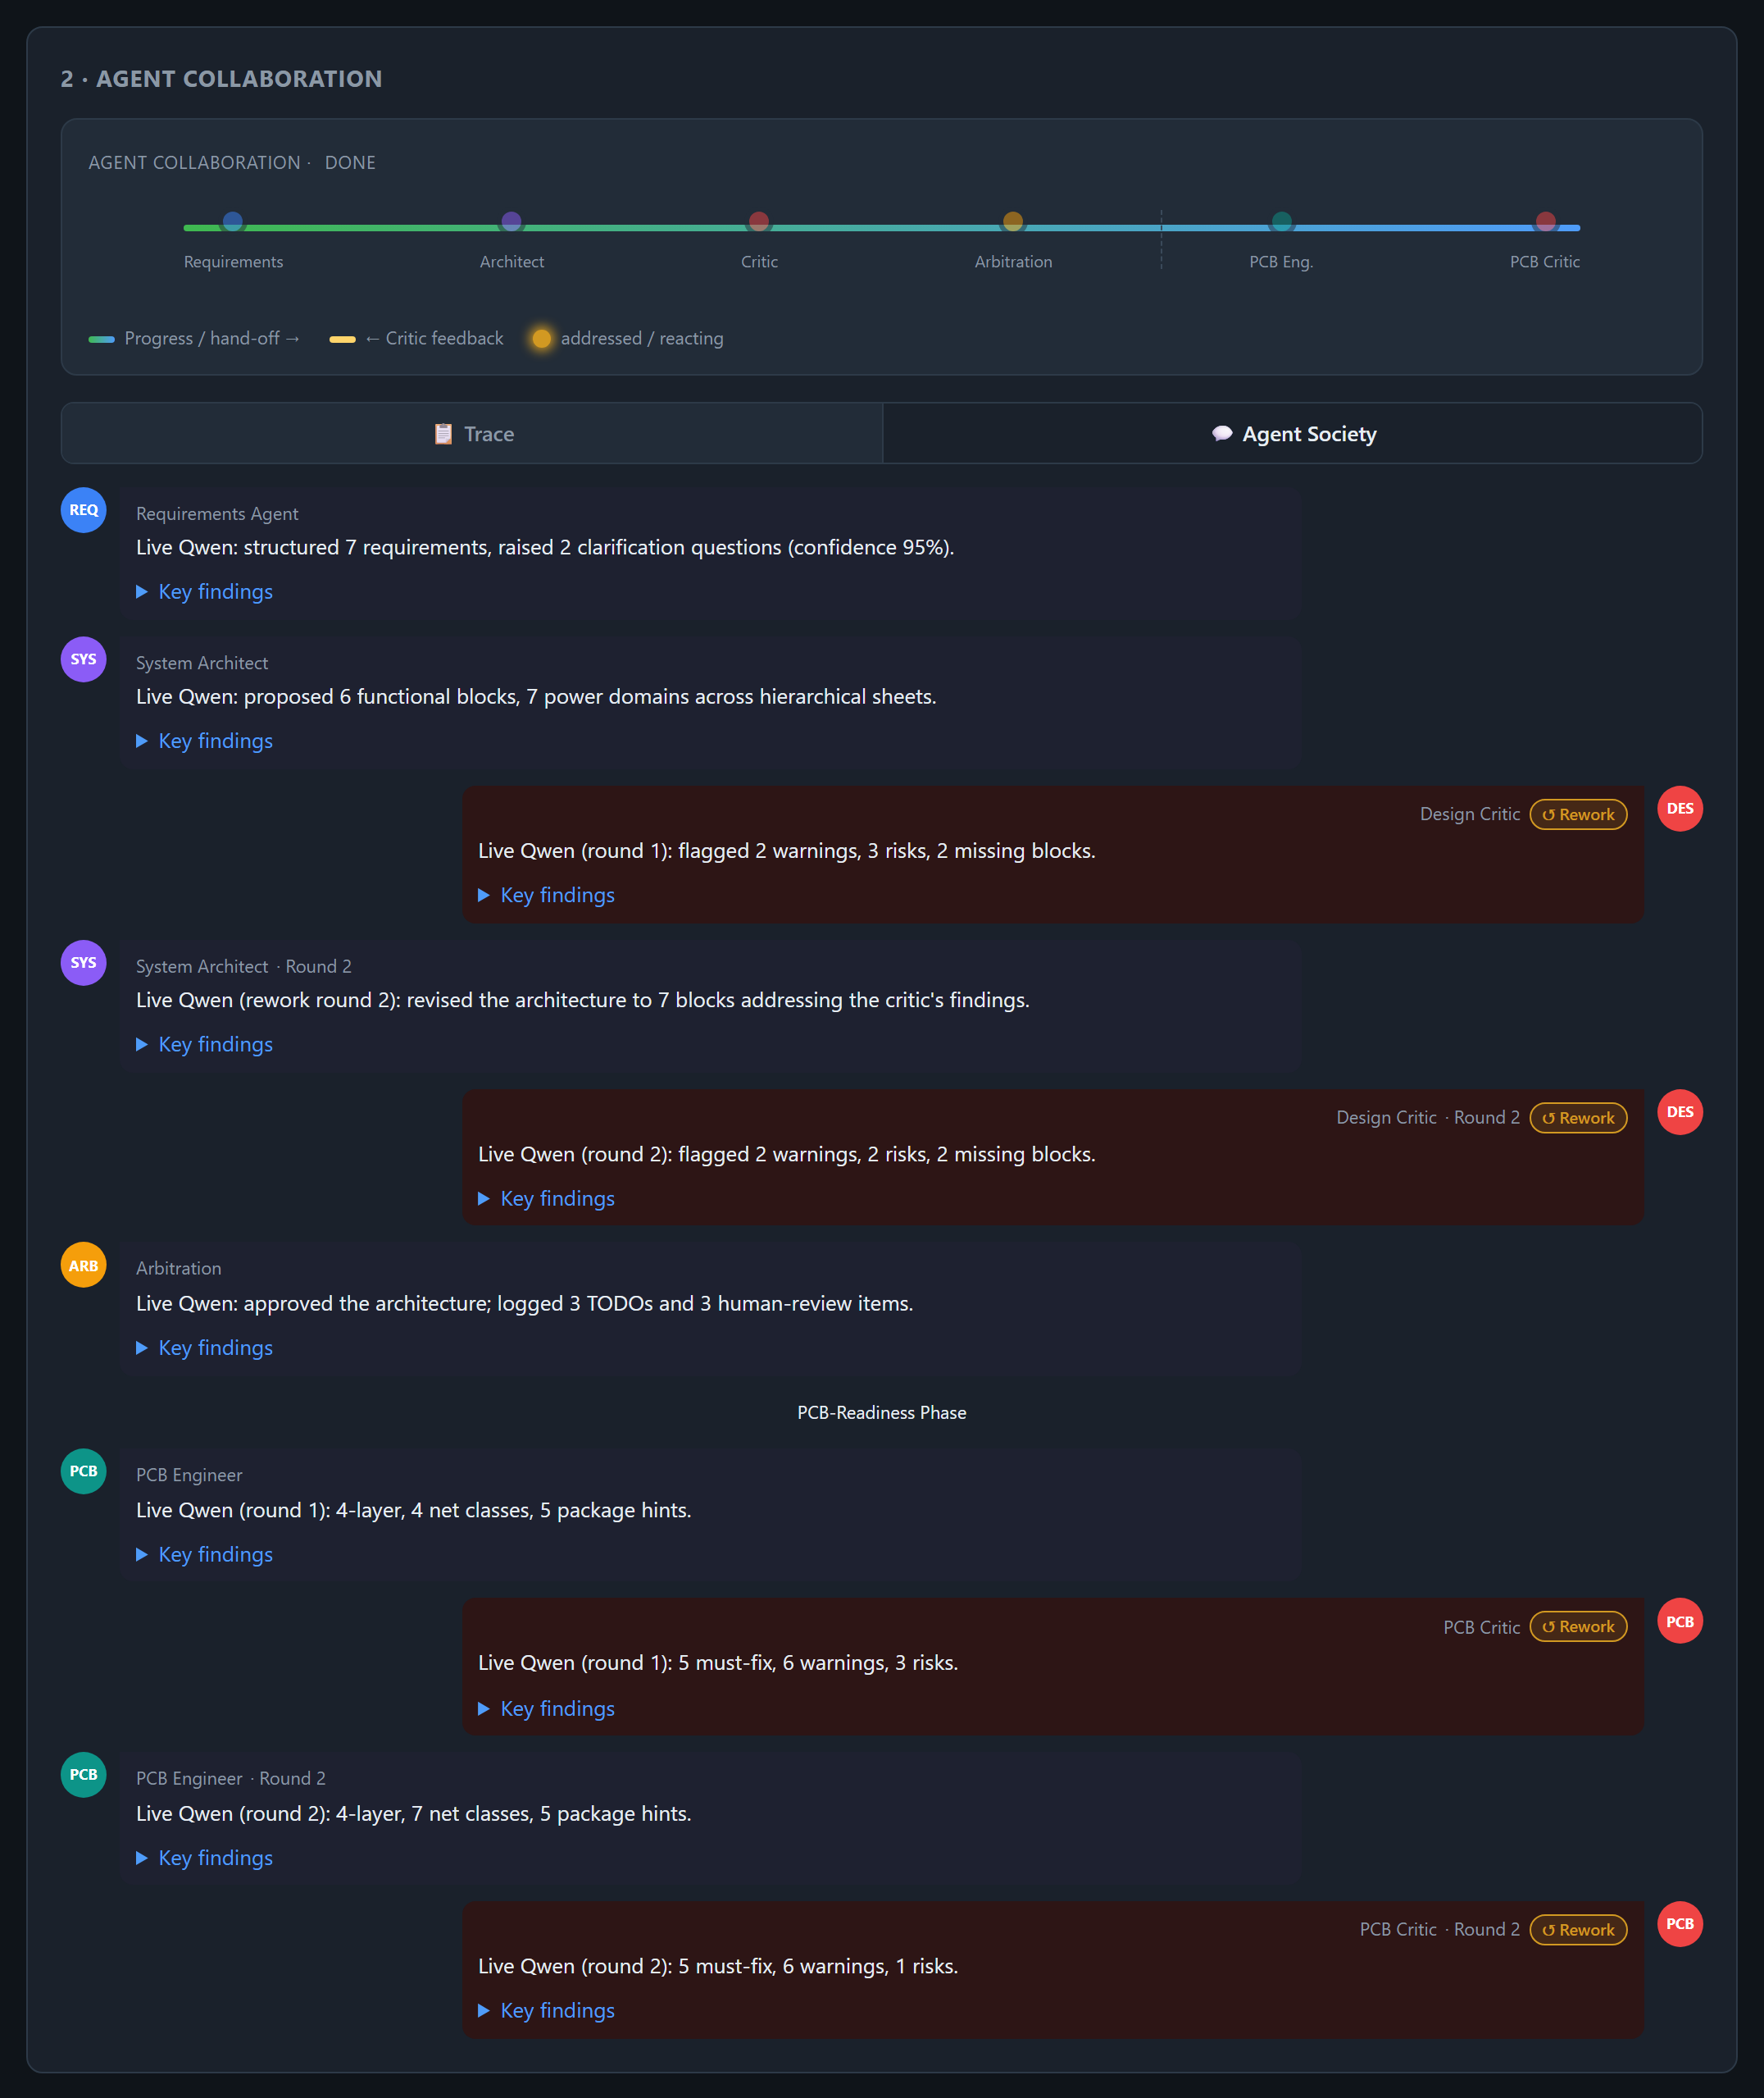Click the teal PCB avatar for PCB Engineer round 1
The width and height of the screenshot is (1764, 2098).
[x=84, y=1471]
